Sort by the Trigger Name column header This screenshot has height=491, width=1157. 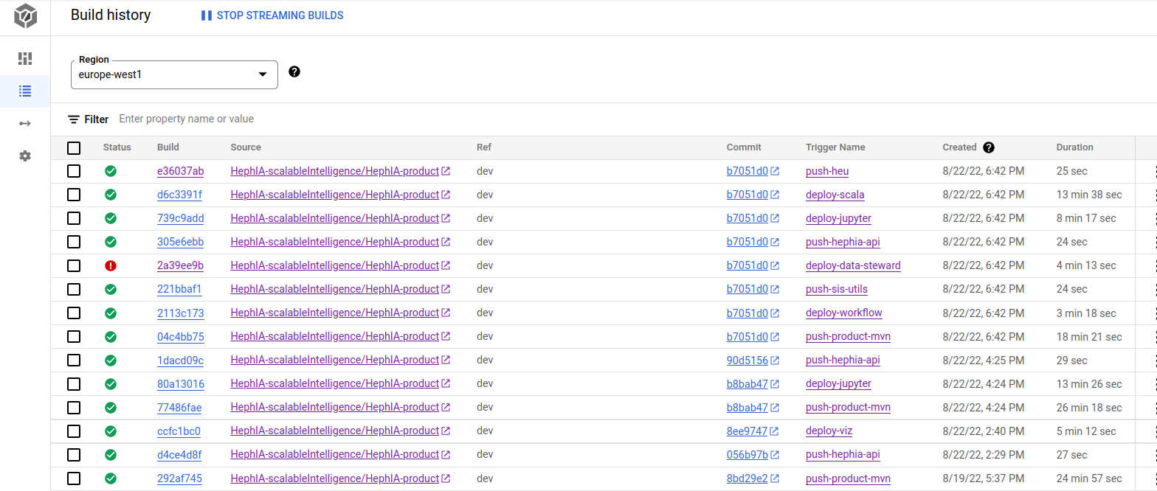835,147
